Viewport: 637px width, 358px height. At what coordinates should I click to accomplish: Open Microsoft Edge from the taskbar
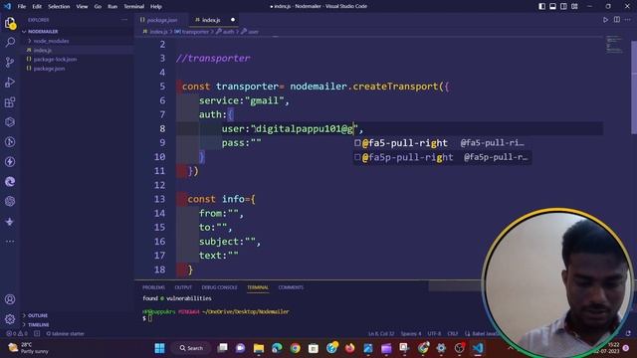click(277, 348)
